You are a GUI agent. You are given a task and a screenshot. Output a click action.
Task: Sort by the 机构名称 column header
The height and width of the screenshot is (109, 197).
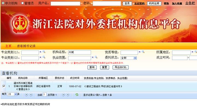(23, 78)
